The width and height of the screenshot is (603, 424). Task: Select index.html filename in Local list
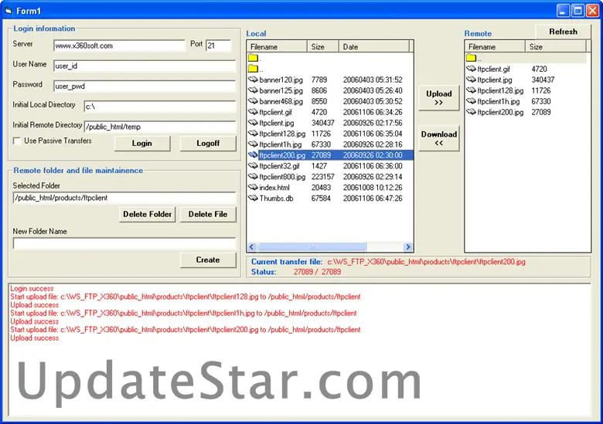(x=274, y=188)
